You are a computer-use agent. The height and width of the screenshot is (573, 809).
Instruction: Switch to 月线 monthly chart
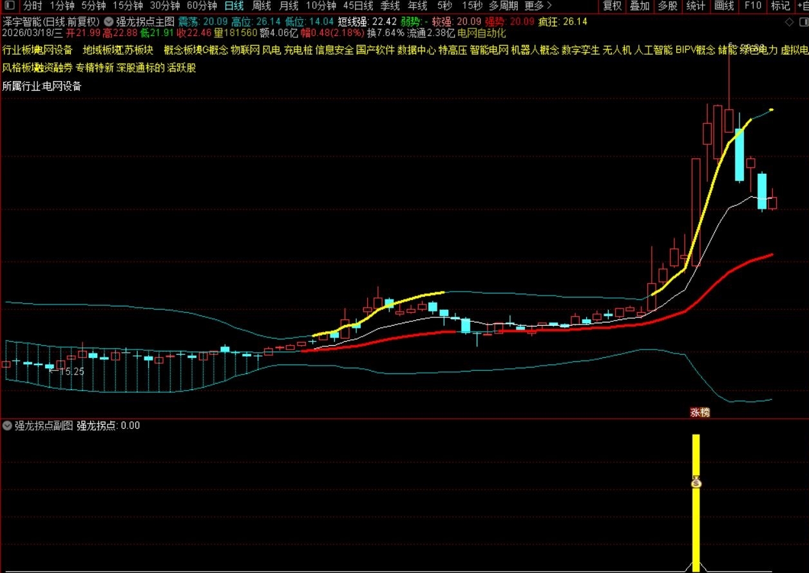pos(289,6)
